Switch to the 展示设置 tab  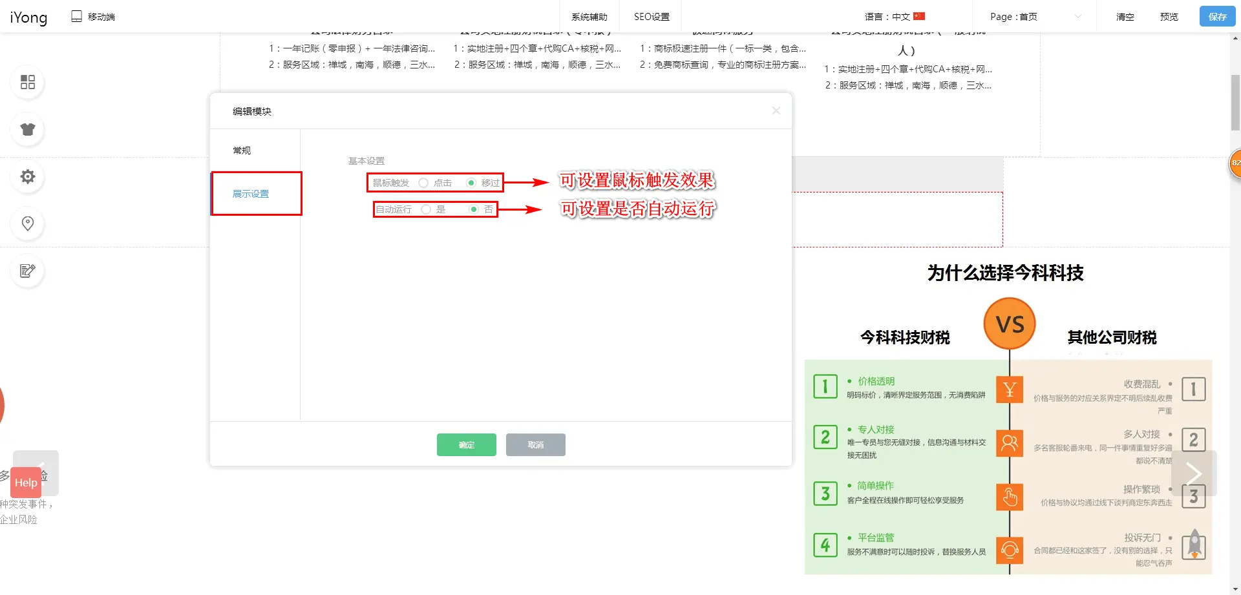click(251, 194)
